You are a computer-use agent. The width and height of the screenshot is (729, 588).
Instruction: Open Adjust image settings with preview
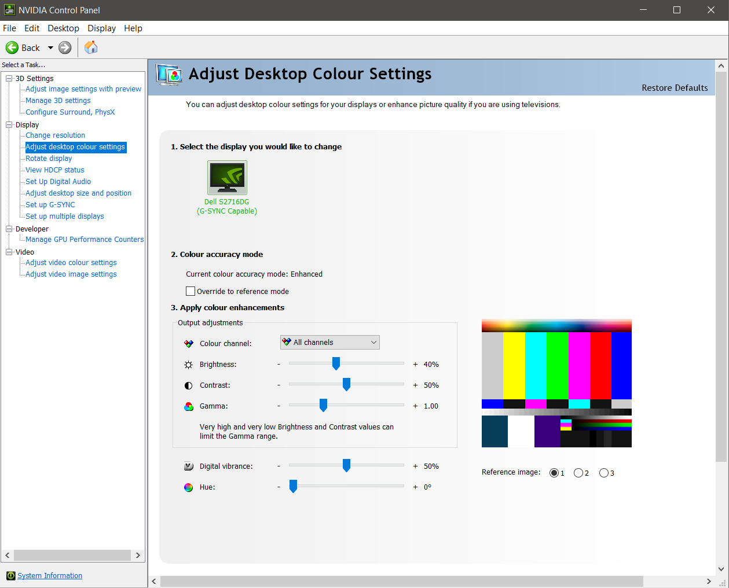pyautogui.click(x=83, y=89)
